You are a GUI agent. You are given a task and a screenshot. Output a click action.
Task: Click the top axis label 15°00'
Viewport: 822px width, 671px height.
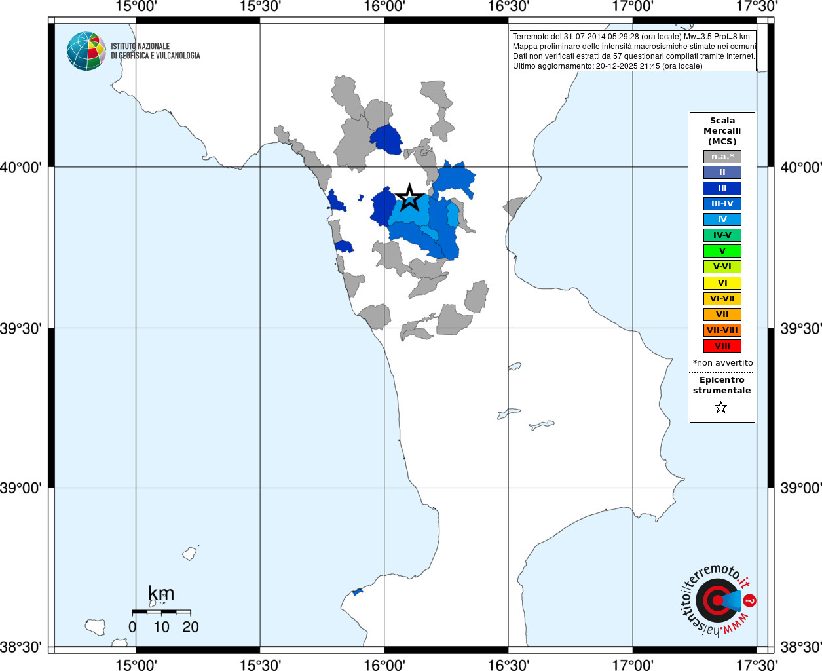click(136, 7)
